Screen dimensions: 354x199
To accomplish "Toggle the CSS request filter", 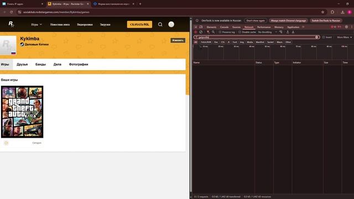I will [222, 42].
